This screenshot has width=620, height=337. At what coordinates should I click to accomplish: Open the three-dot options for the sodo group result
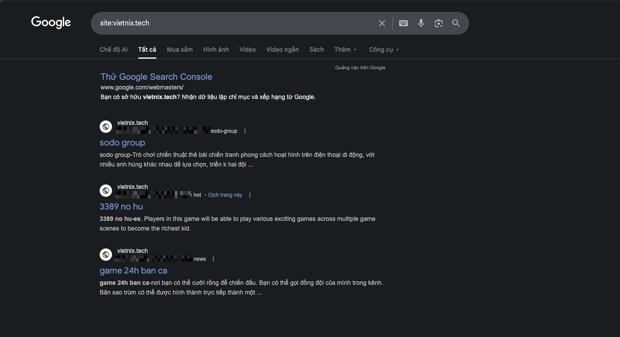245,131
